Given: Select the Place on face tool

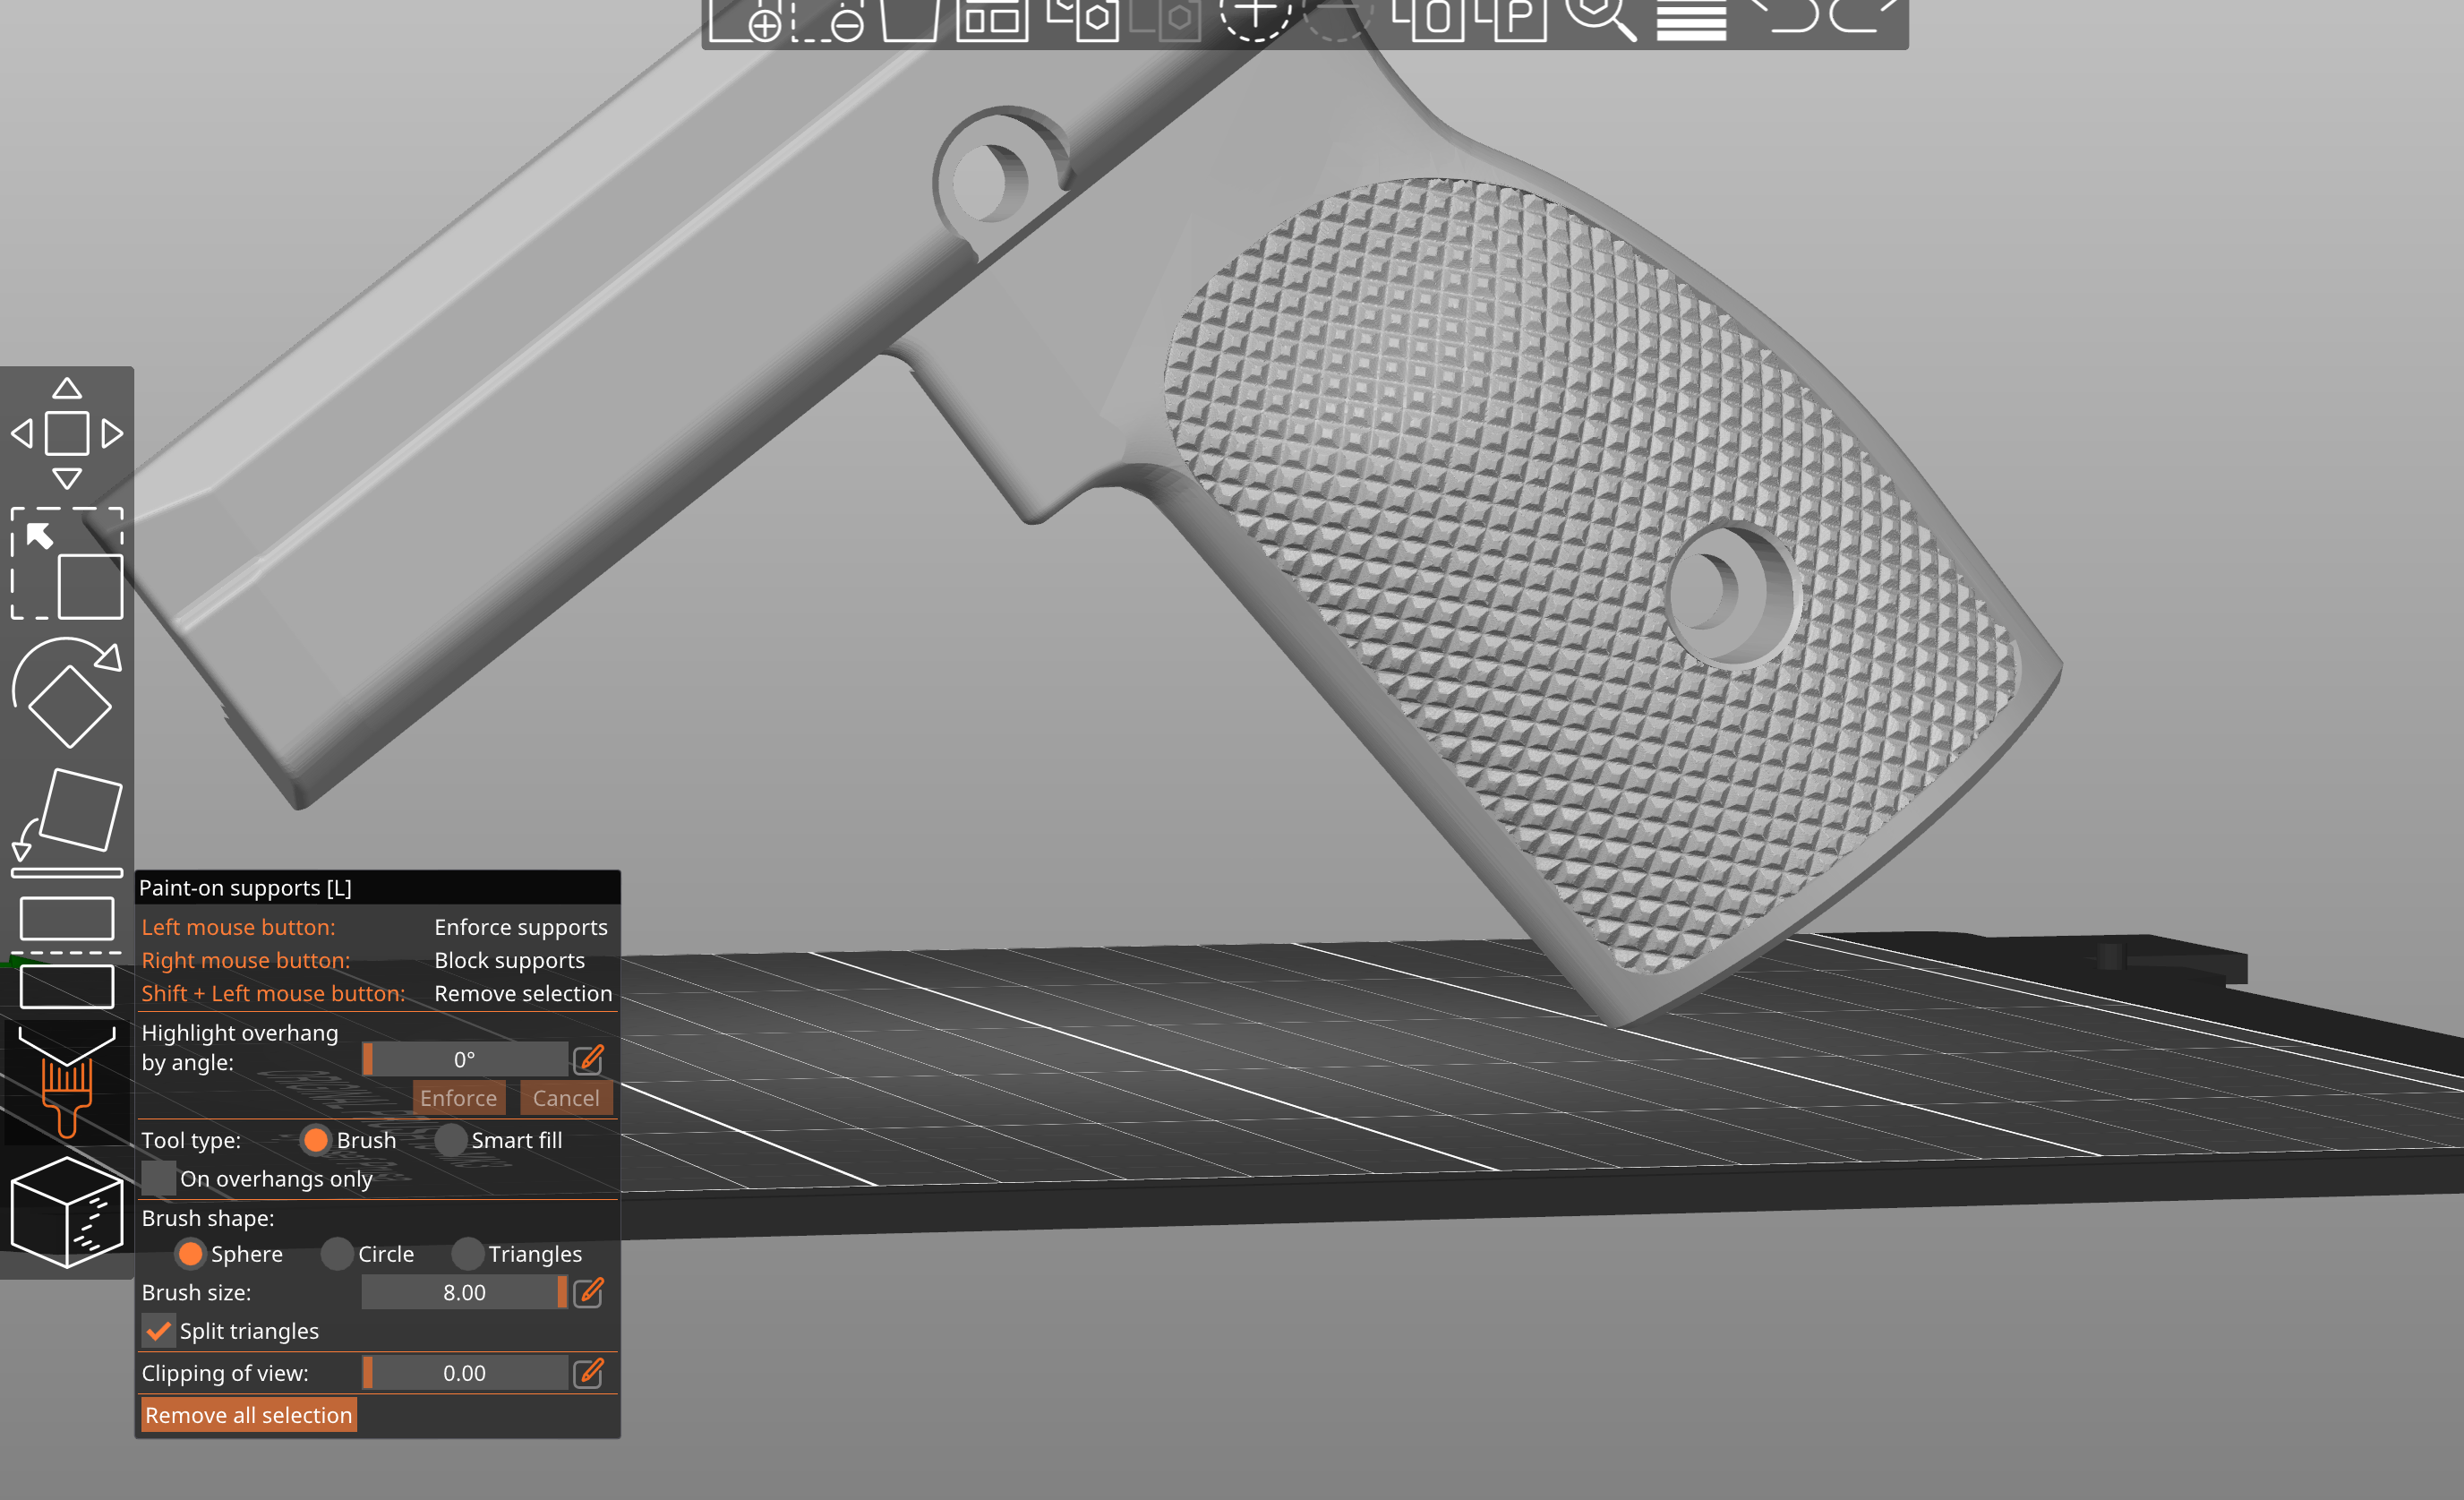Looking at the screenshot, I should (x=67, y=823).
